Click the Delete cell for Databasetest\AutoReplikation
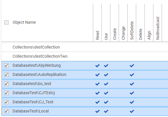168x117 pixels. coord(140,75)
